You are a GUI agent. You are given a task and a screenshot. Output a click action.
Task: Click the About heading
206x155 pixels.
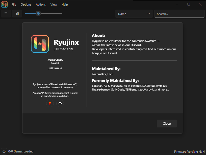pos(98,36)
